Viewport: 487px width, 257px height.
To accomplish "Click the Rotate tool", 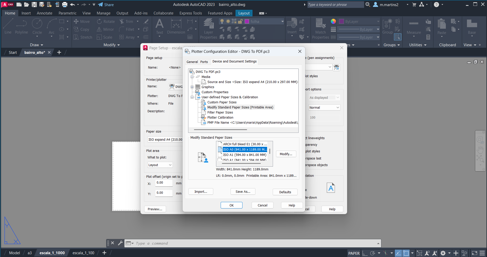I will [x=106, y=22].
